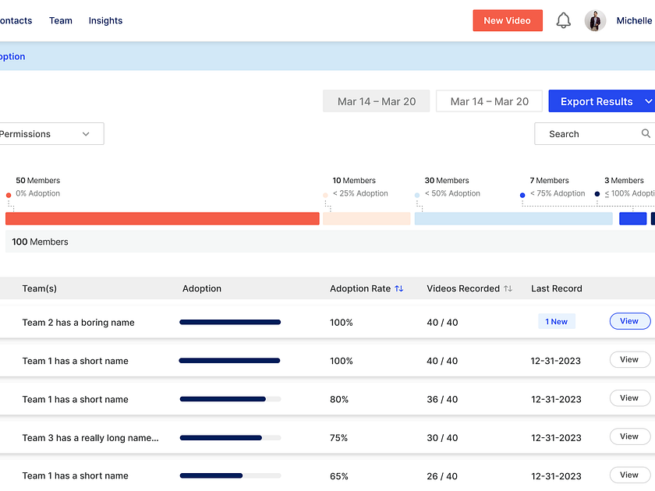Image resolution: width=655 pixels, height=491 pixels.
Task: Sort the table by Adoption Rate
Action: pyautogui.click(x=398, y=288)
